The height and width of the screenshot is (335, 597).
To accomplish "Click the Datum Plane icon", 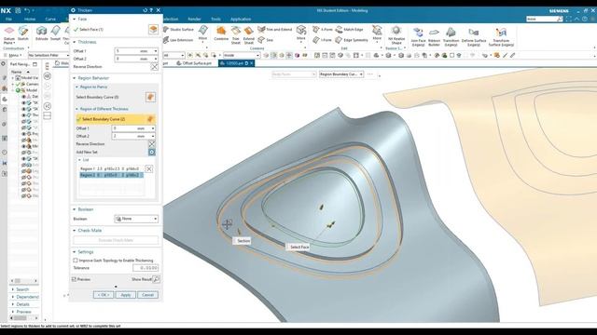I will pyautogui.click(x=9, y=31).
